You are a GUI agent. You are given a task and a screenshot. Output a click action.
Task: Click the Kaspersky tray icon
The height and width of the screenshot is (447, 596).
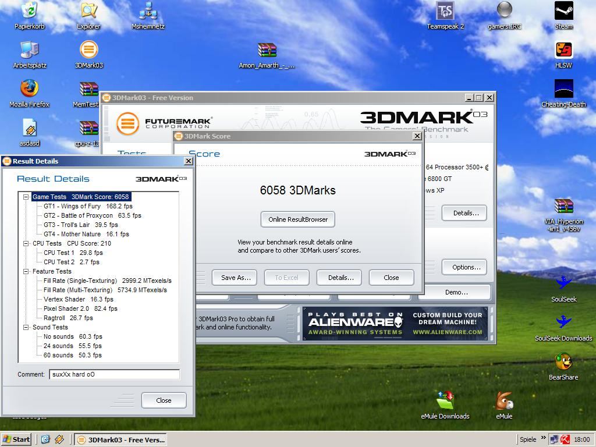tap(565, 440)
